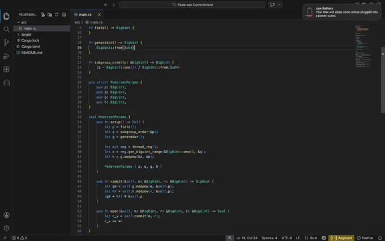Open the Accounts menu icon
385x241 pixels.
point(6,215)
